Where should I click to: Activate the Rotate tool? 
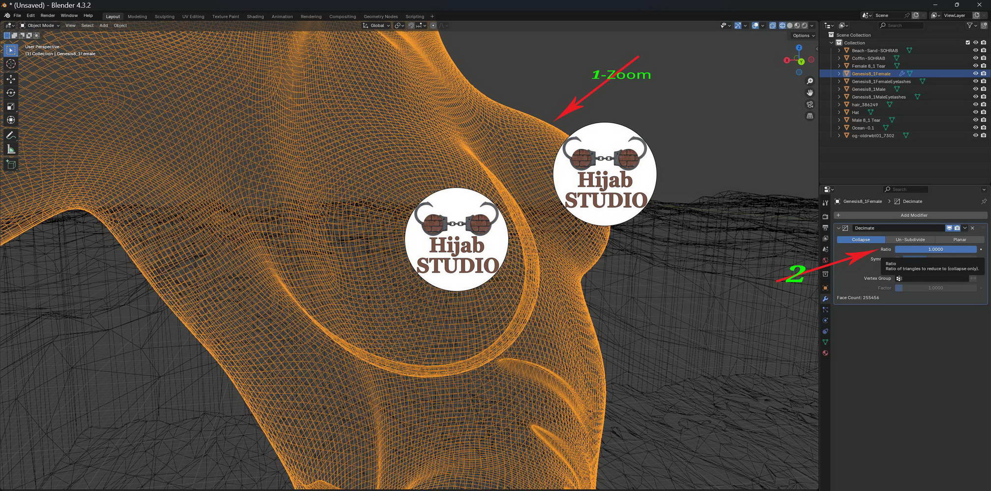(x=11, y=93)
